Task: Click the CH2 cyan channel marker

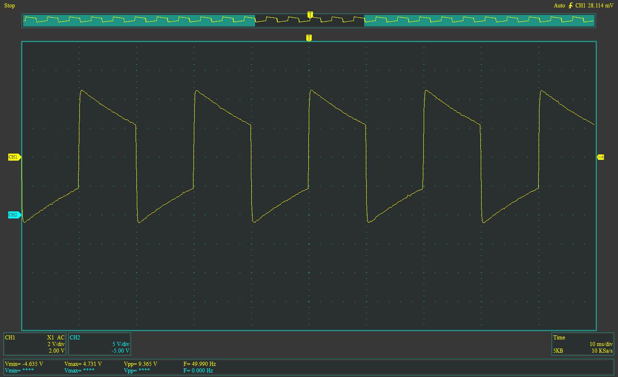Action: 14,215
